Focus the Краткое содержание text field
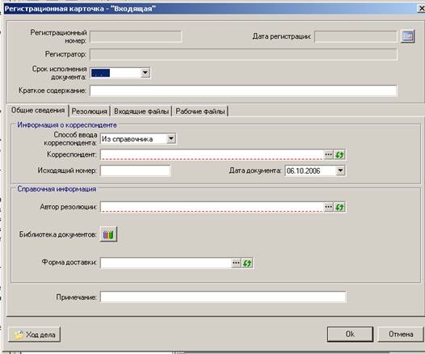This screenshot has height=354, width=425. tap(243, 91)
